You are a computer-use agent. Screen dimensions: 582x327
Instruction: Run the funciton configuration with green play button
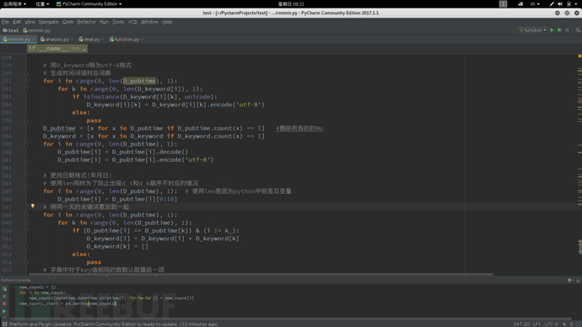pos(552,30)
